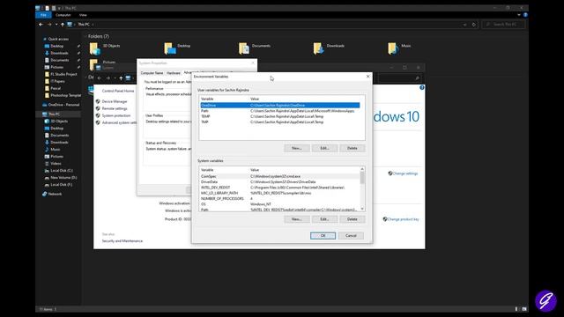Open the 3D Objects folder icon
Viewport: 564px width, 317px height.
pos(95,48)
